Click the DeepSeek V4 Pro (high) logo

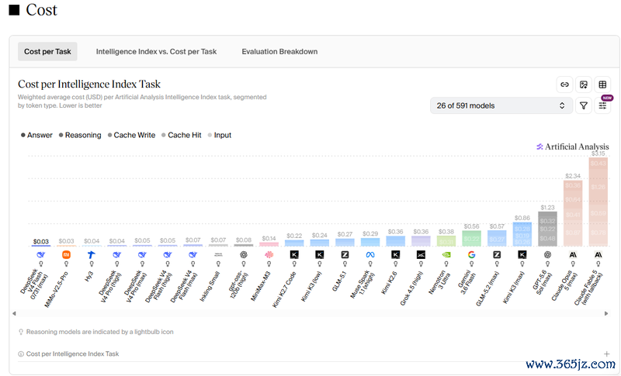click(117, 255)
